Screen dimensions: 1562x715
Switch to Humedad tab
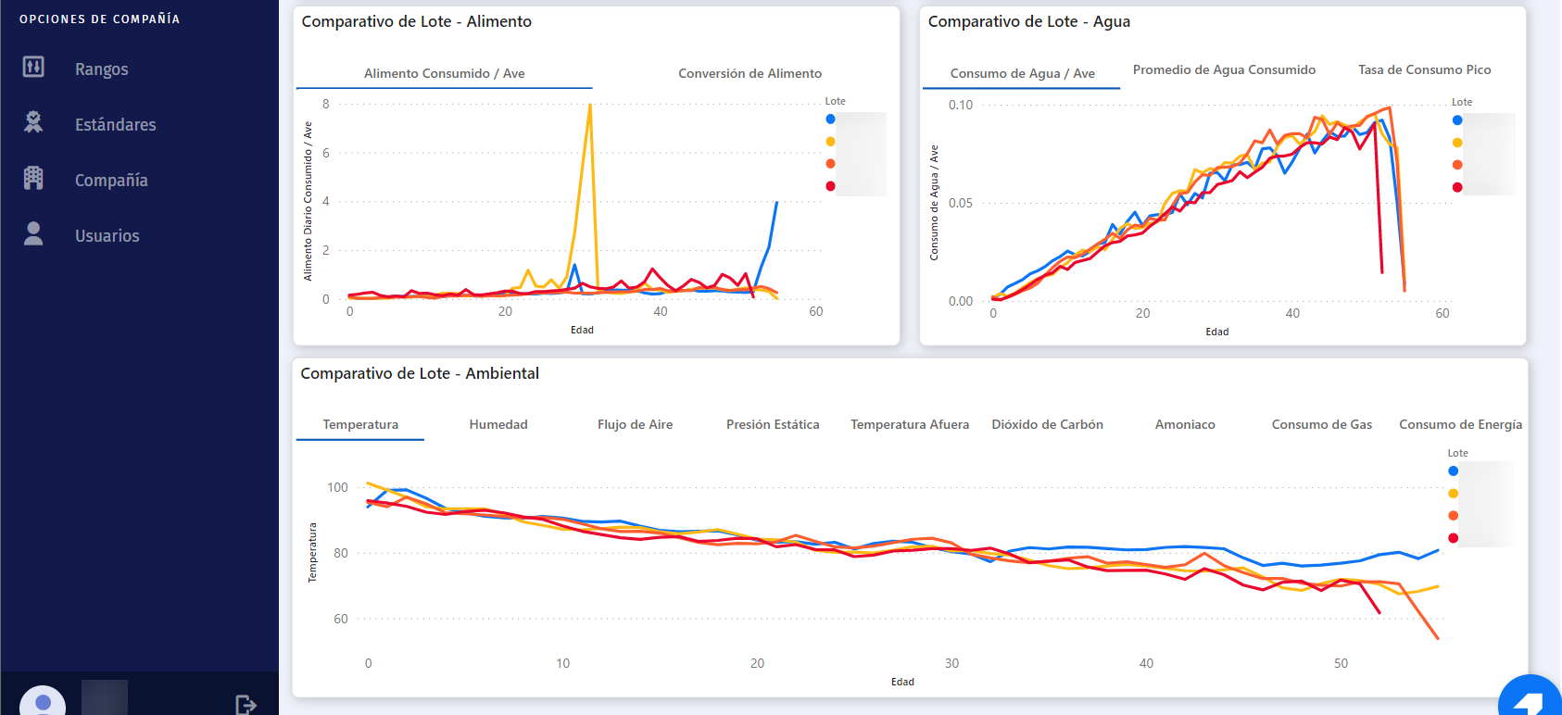pos(498,424)
